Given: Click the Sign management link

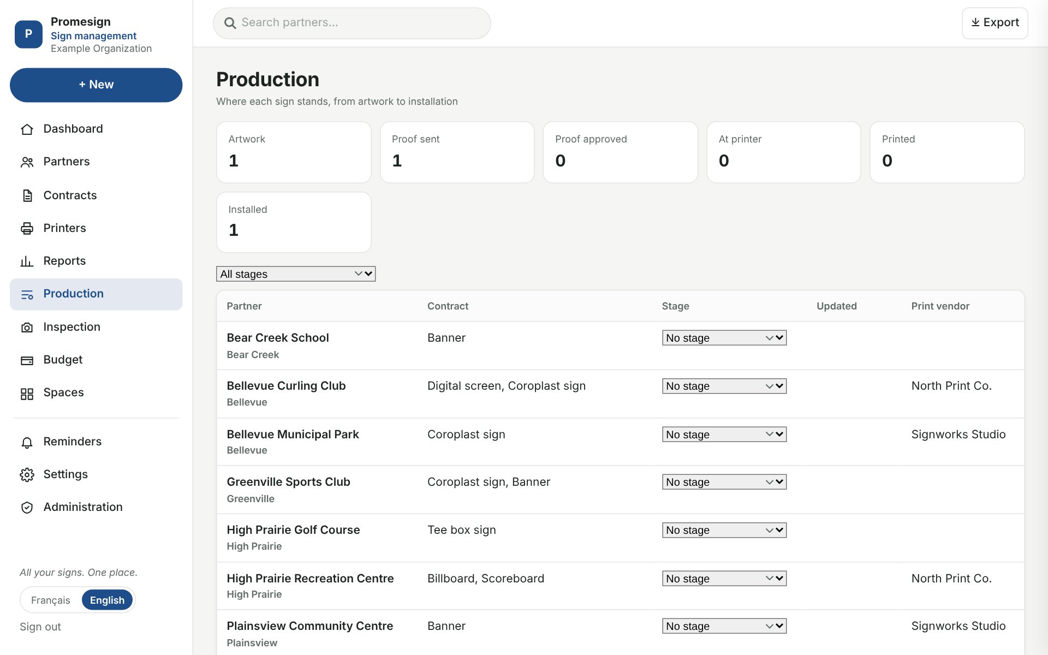Looking at the screenshot, I should (93, 36).
